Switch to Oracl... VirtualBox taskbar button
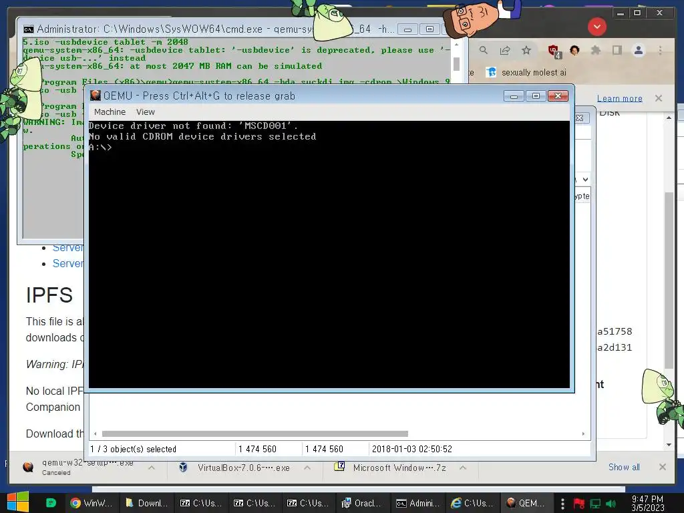This screenshot has width=684, height=513. tap(361, 503)
